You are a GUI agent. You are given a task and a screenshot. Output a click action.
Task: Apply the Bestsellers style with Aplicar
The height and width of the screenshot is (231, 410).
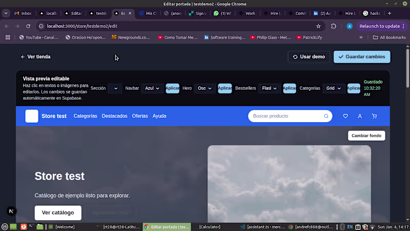point(290,88)
